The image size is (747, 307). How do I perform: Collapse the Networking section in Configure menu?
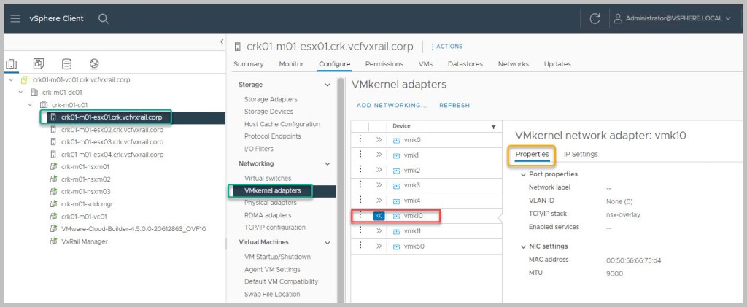click(327, 164)
